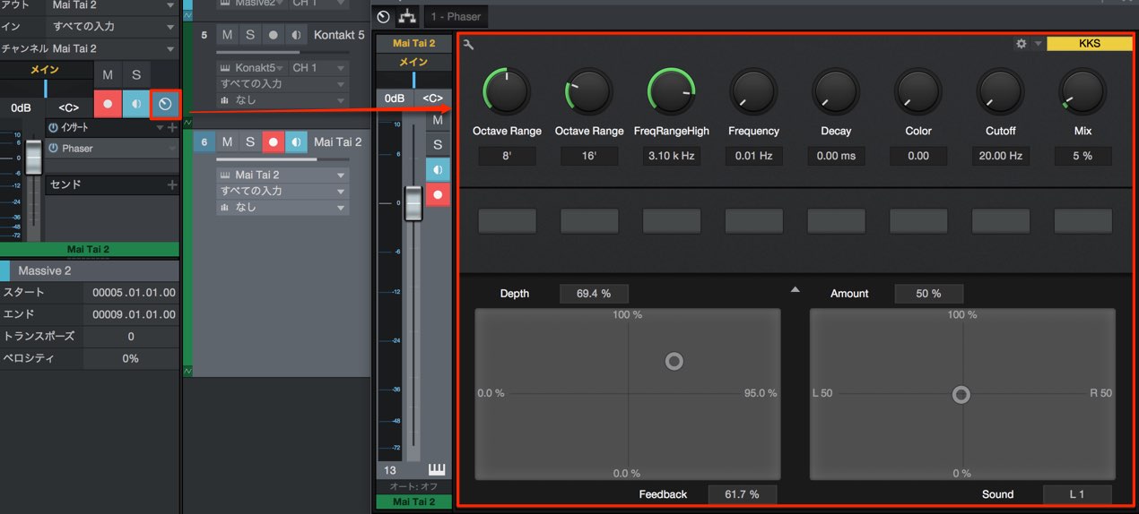Click the Feedback value field 61.7 %

click(x=743, y=494)
